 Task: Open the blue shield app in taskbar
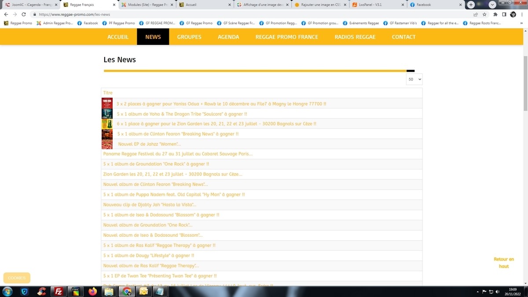point(25,291)
